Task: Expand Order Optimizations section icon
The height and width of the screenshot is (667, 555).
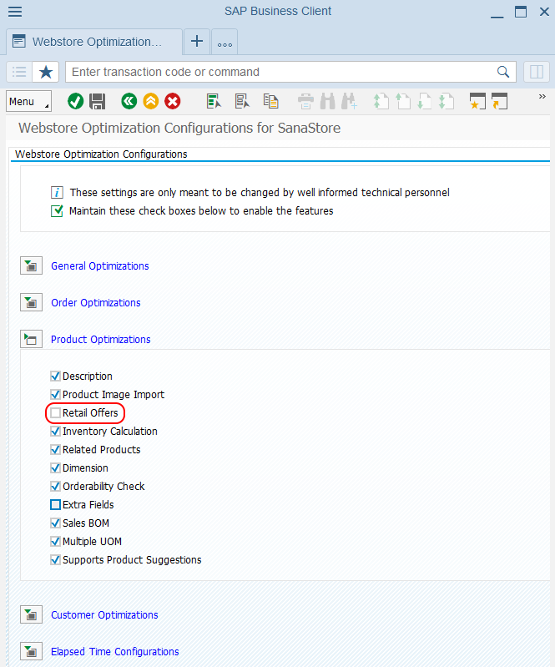Action: point(31,302)
